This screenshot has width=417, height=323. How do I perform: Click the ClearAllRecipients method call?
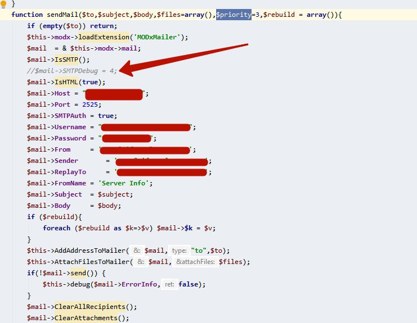(90, 307)
